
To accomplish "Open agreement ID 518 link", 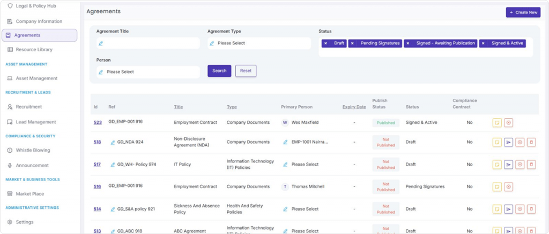I will click(97, 142).
